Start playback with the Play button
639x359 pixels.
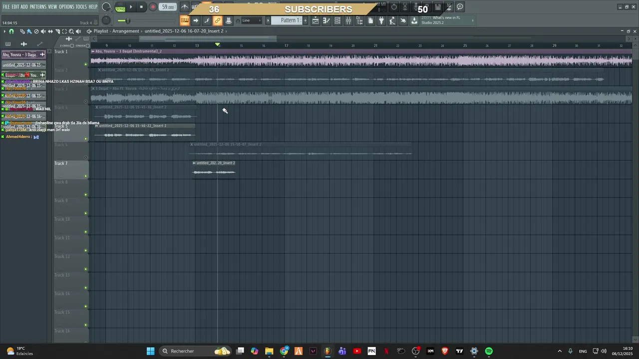(x=131, y=7)
